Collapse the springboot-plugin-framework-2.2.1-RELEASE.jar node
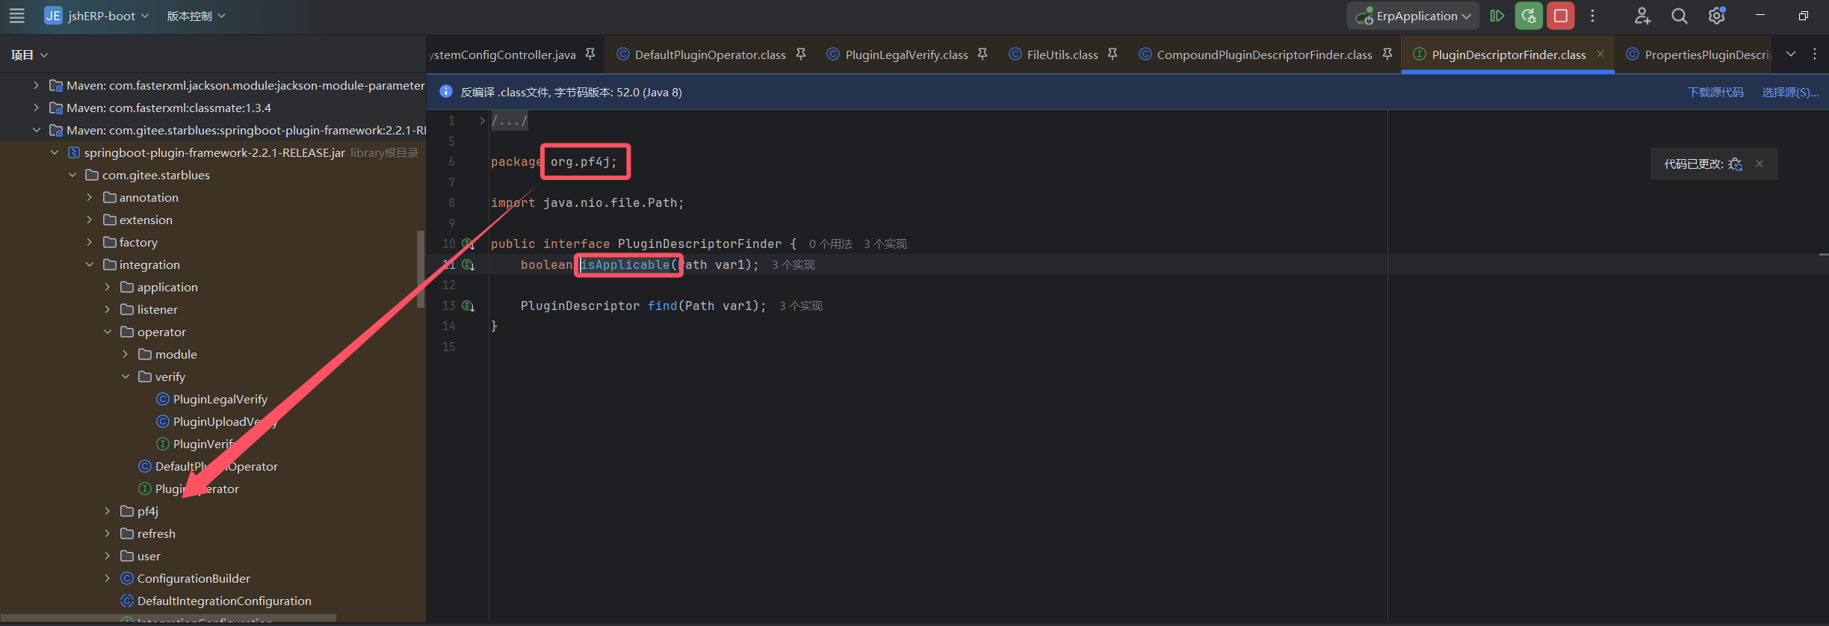This screenshot has height=626, width=1829. click(x=54, y=152)
